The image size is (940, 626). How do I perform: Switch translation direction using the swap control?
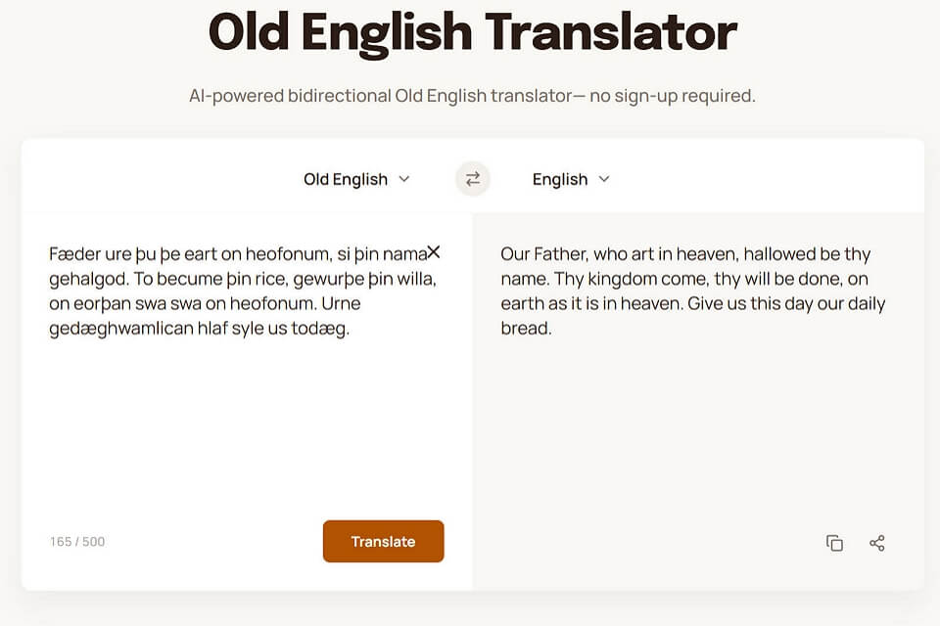pos(472,179)
